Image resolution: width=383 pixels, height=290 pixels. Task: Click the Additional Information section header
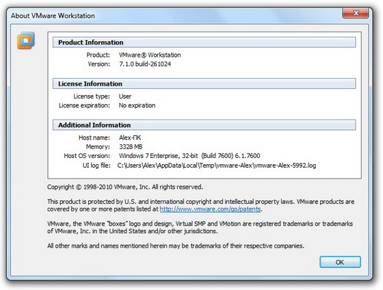204,125
